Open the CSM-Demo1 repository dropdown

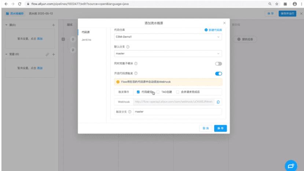pyautogui.click(x=168, y=37)
